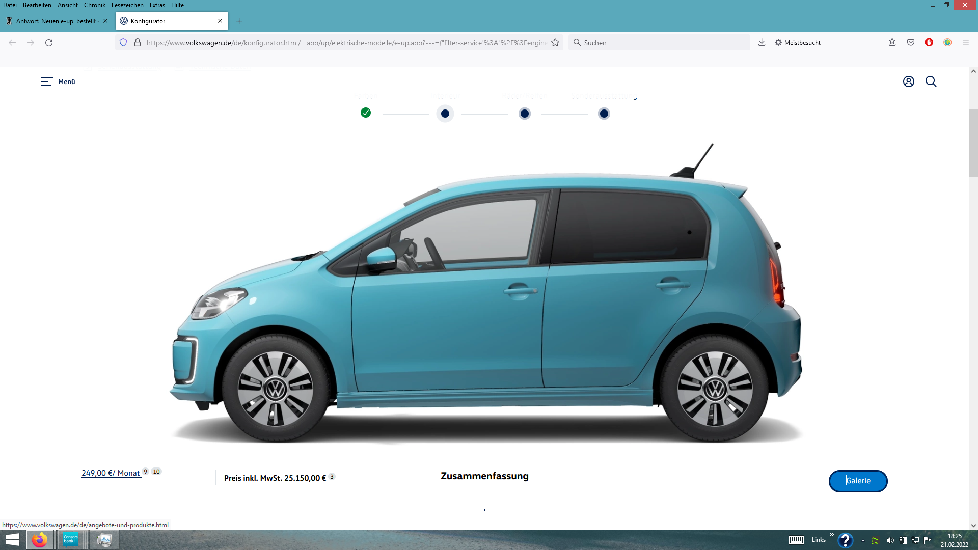Image resolution: width=978 pixels, height=550 pixels.
Task: Open the 249,00 €/ Monat financing link
Action: coord(111,473)
